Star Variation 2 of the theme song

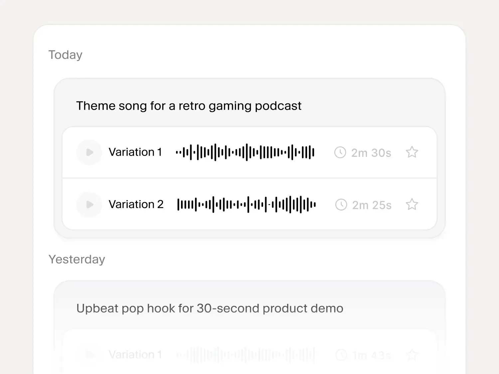(412, 204)
